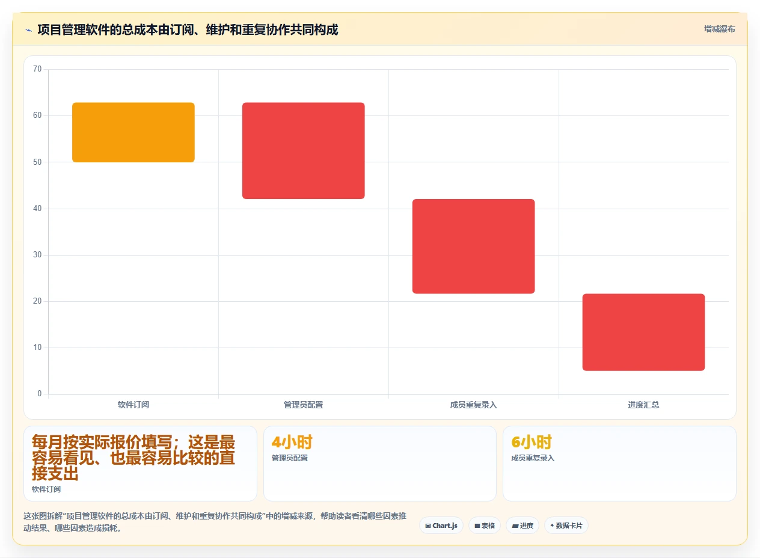Select the red 管理员配置 bar
760x558 pixels.
tap(304, 151)
